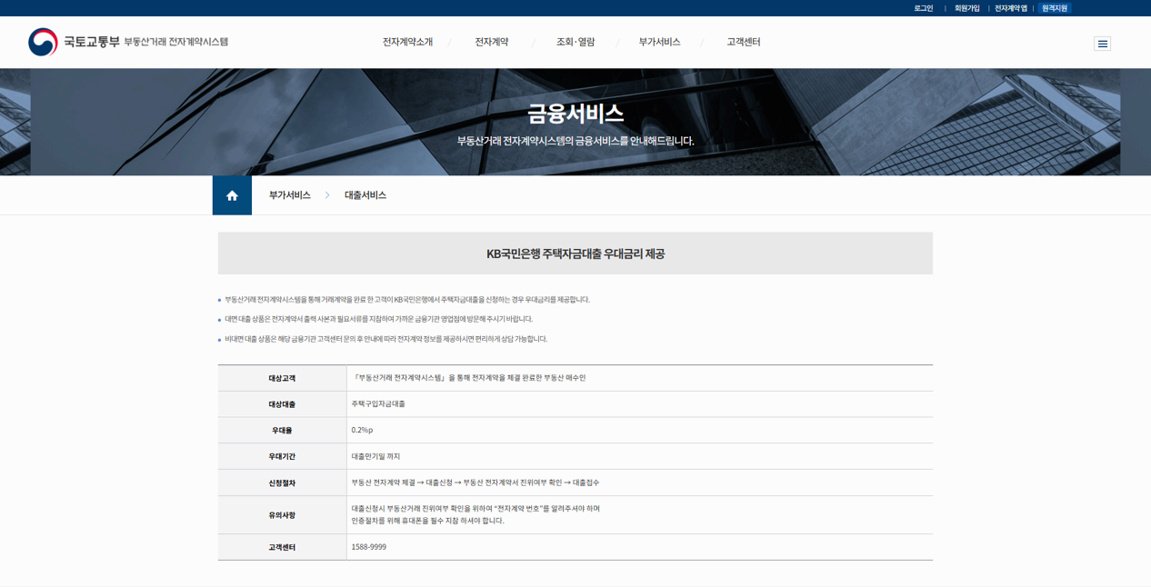Viewport: 1151px width, 587px height.
Task: Click 신청절차 row label
Action: 282,483
